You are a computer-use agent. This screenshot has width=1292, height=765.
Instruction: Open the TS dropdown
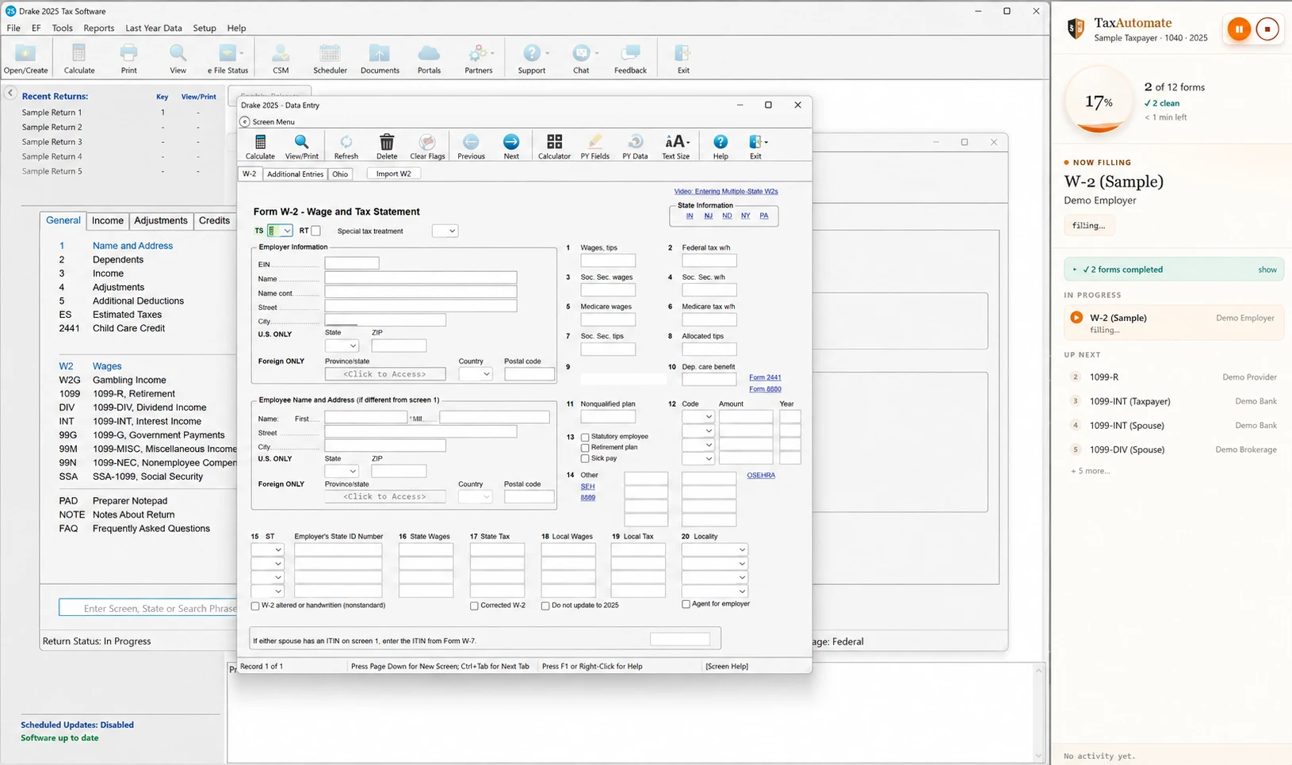tap(287, 231)
